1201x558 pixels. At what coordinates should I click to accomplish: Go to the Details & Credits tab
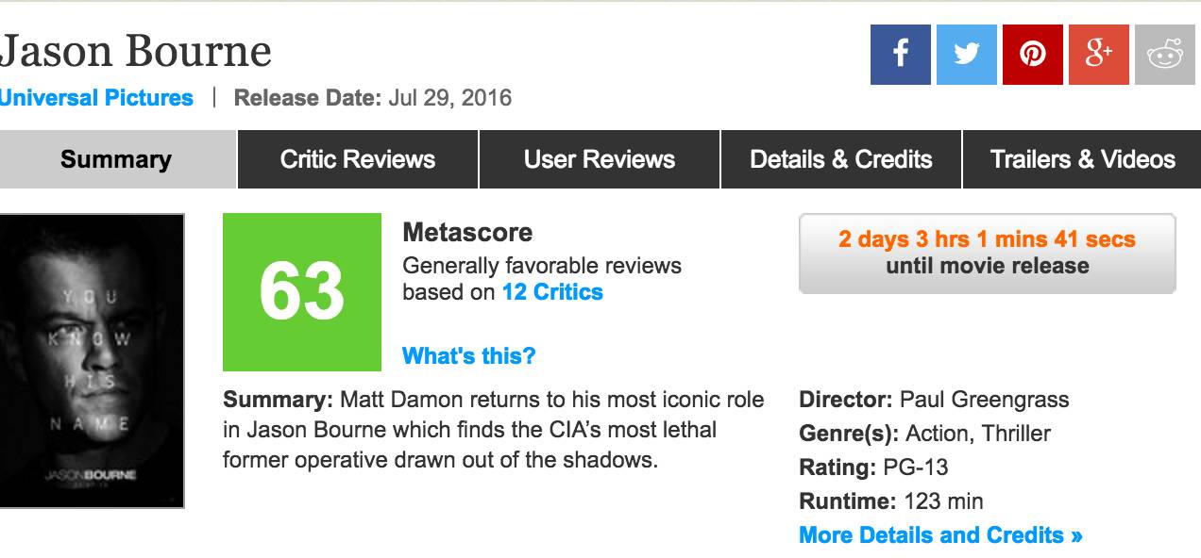[841, 159]
